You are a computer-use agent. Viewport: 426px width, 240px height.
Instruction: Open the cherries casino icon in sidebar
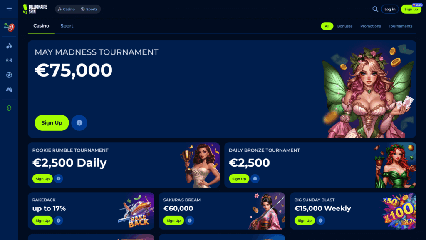[9, 46]
